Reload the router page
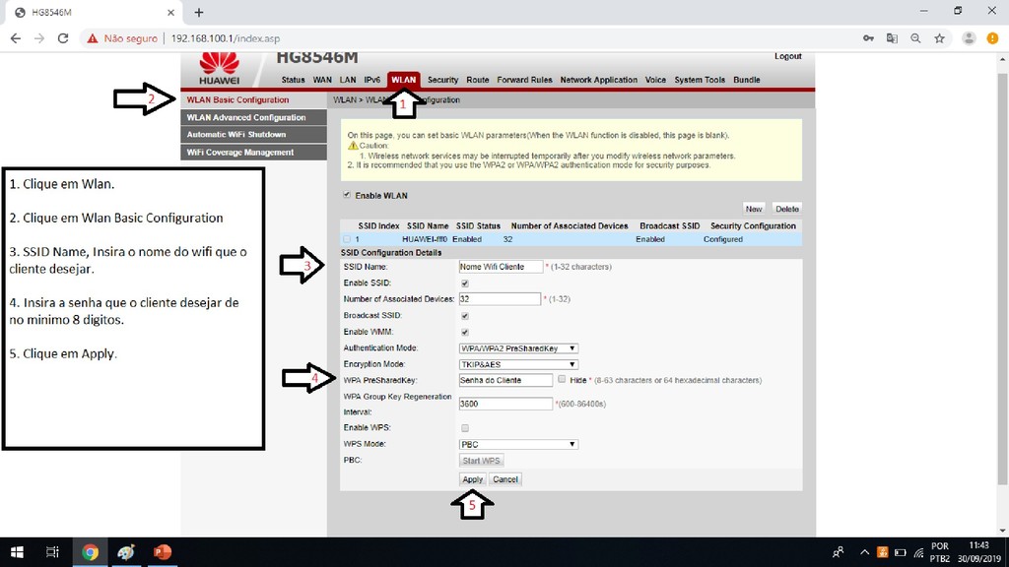The height and width of the screenshot is (567, 1009). (x=63, y=38)
